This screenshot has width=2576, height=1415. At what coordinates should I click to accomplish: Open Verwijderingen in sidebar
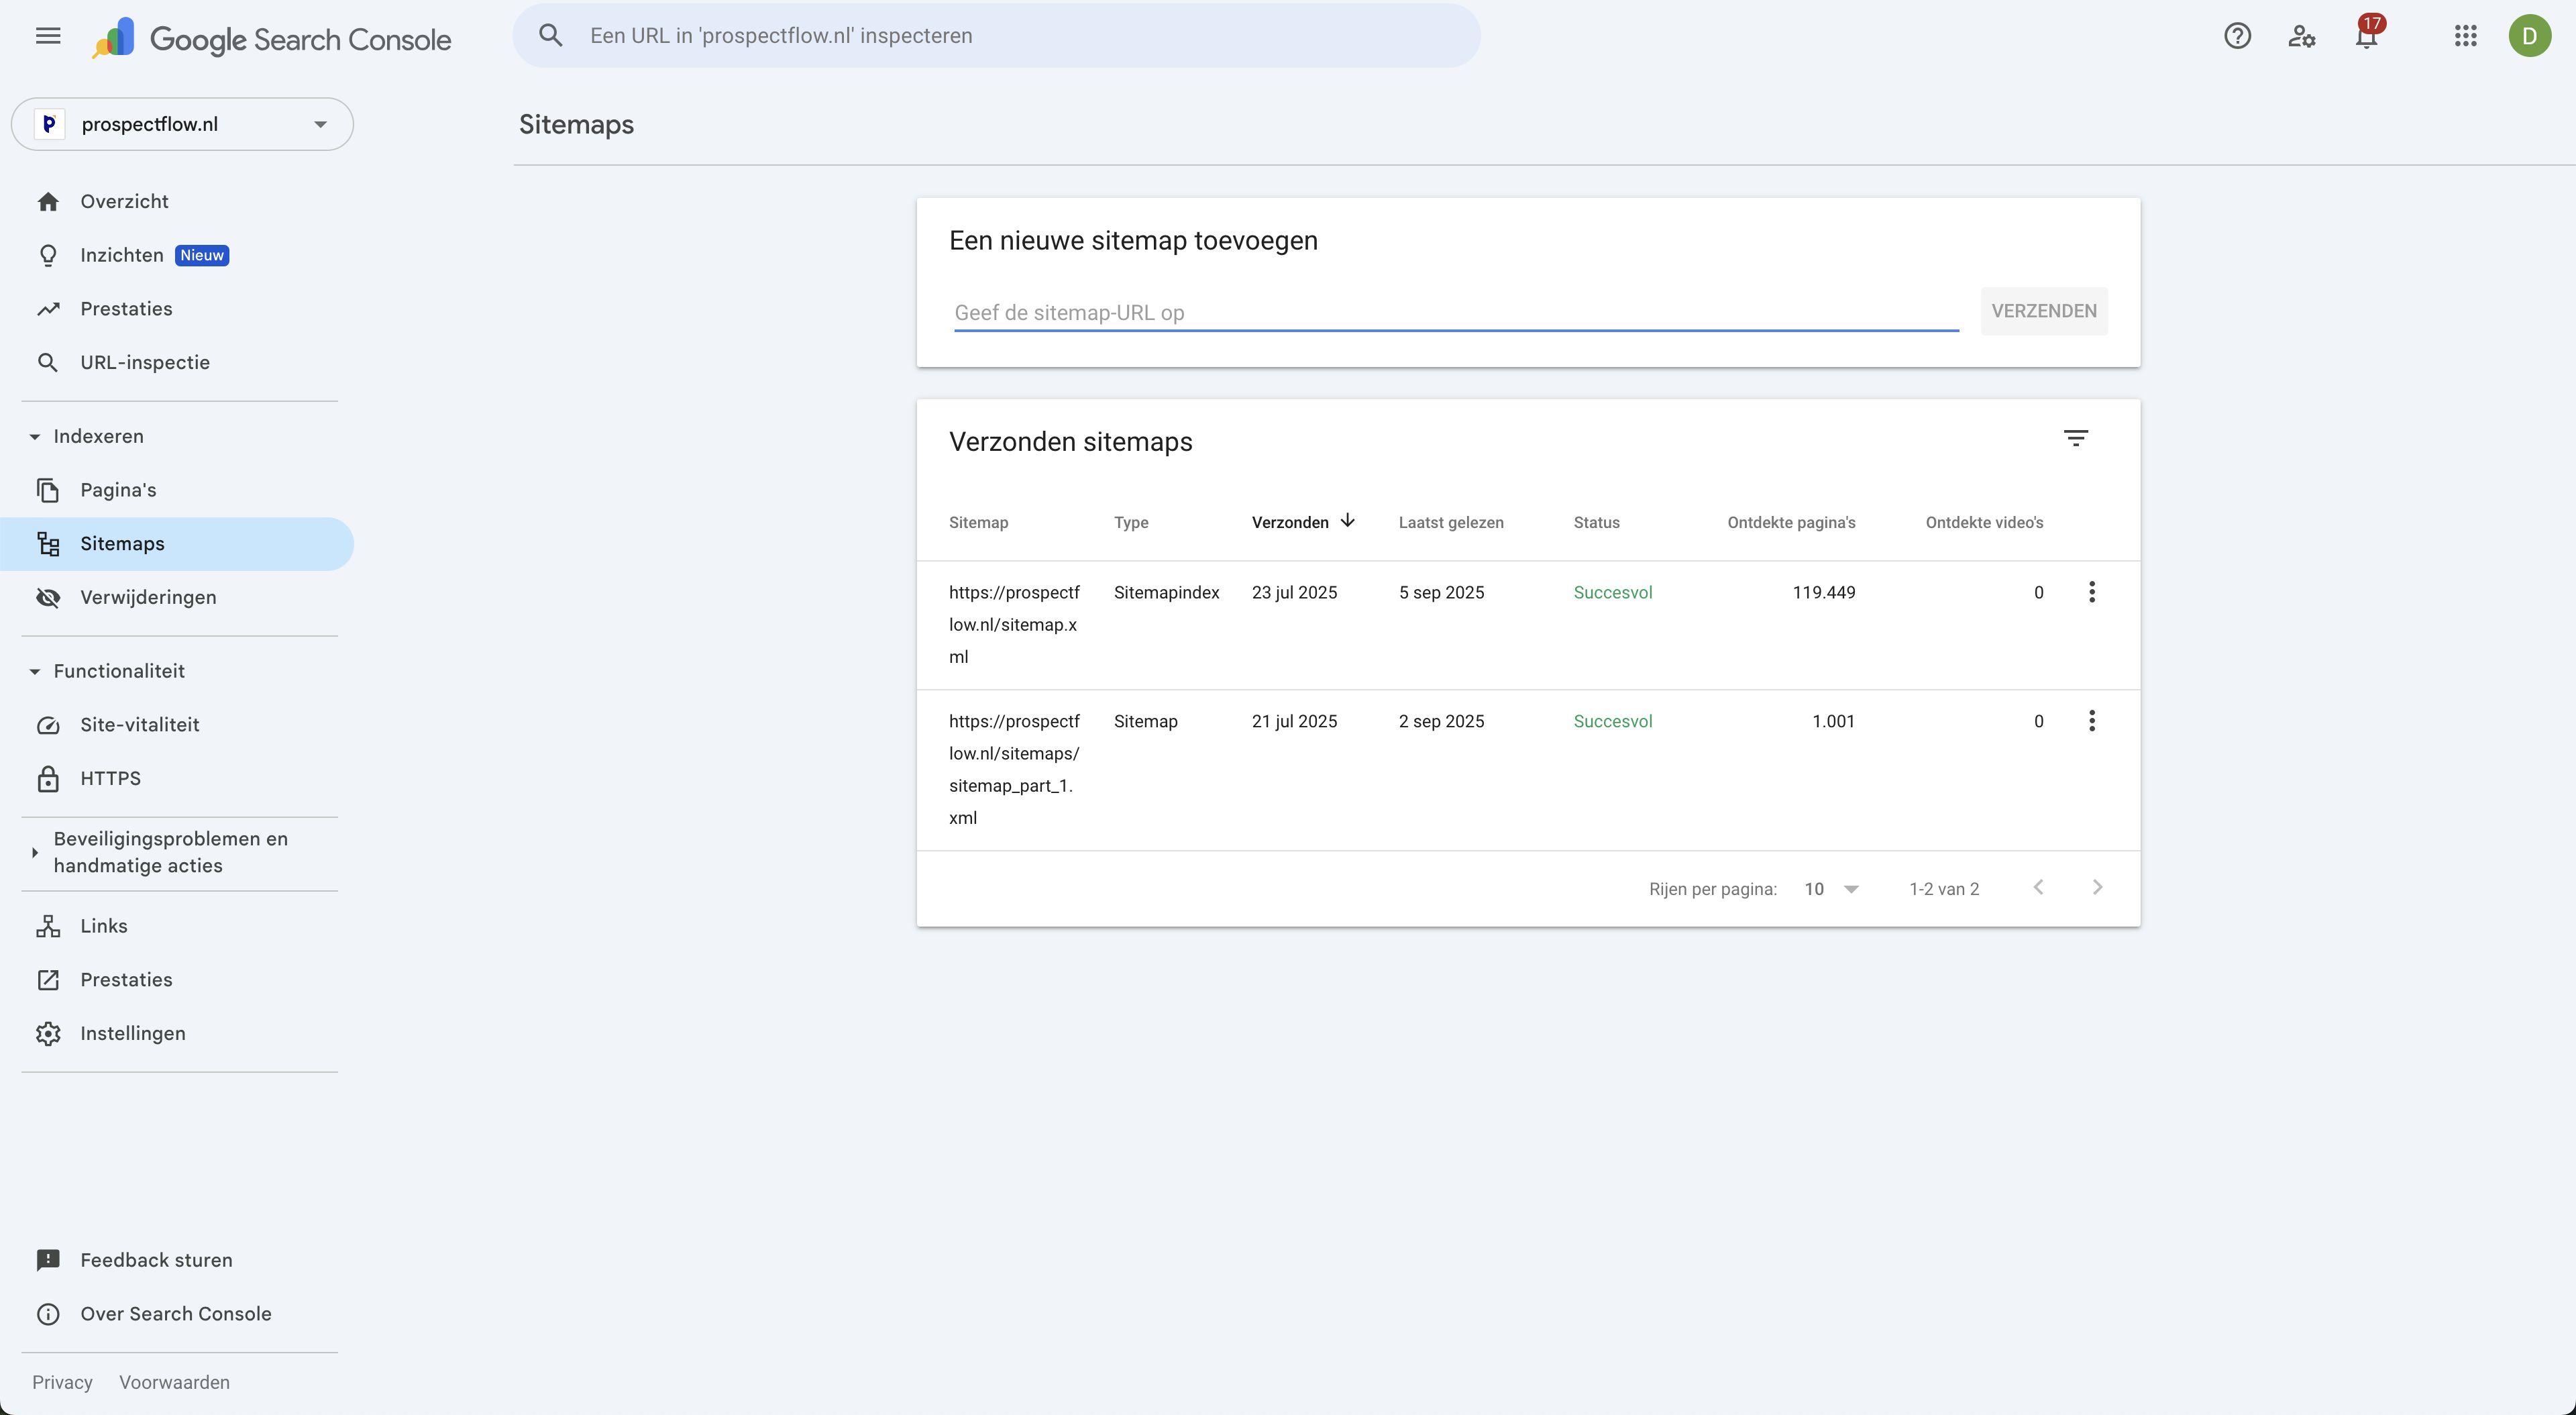click(x=178, y=597)
